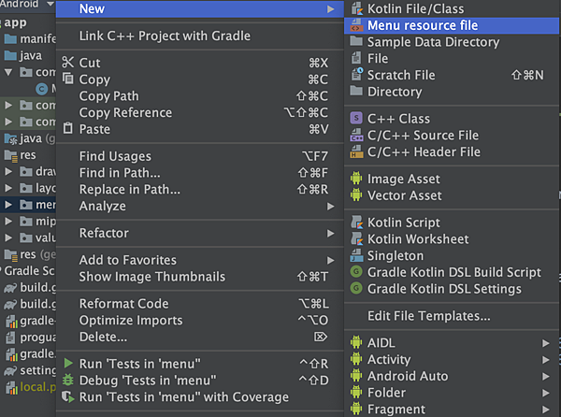
Task: Click the Scratch File icon
Action: (x=357, y=75)
